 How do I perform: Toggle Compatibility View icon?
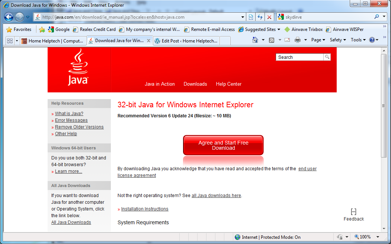pos(251,17)
